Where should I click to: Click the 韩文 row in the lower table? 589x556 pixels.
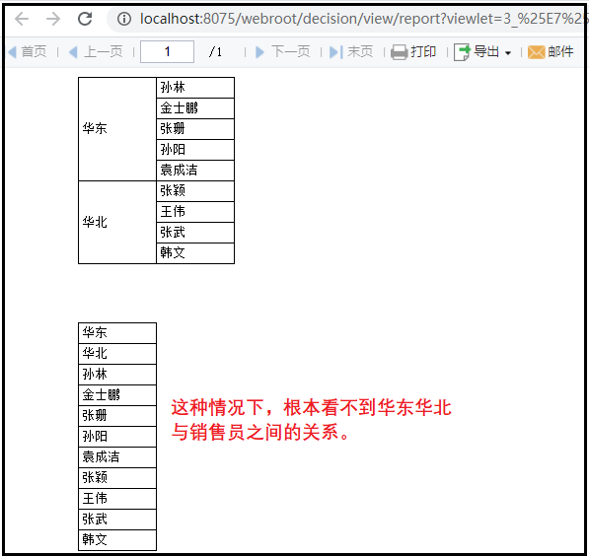[117, 540]
